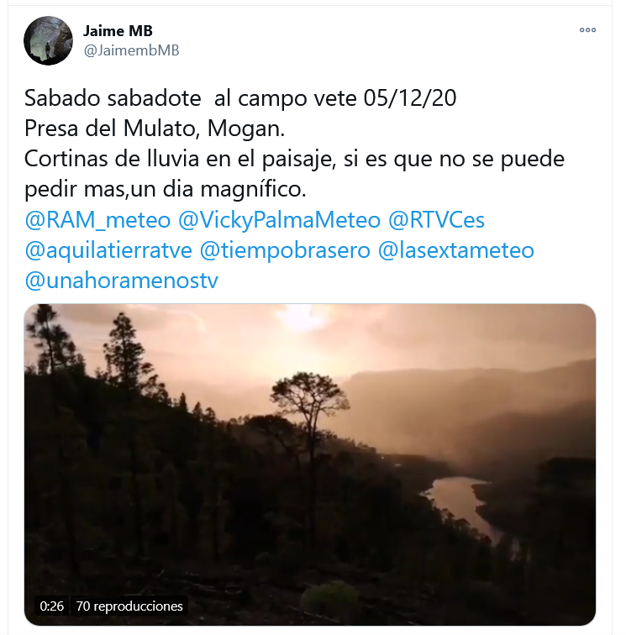Visit the @unahoramenostv mentioned account
Image resolution: width=626 pixels, height=635 pixels.
click(122, 281)
